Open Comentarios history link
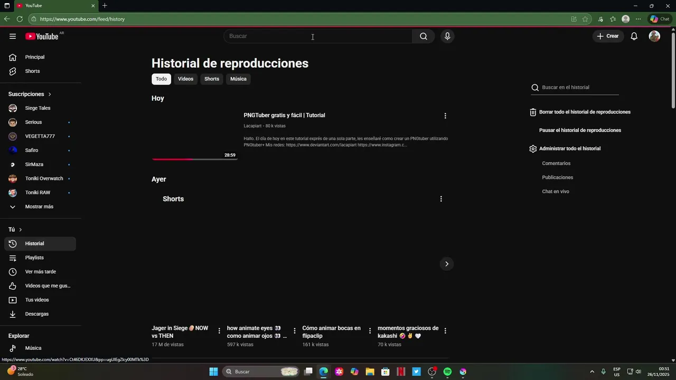The image size is (676, 380). [x=556, y=164]
